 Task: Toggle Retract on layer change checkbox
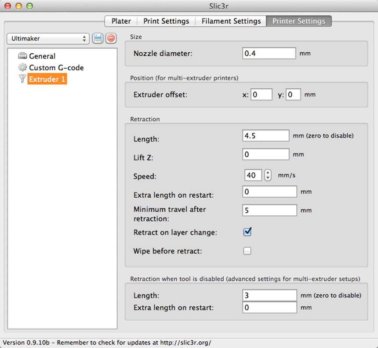(247, 232)
